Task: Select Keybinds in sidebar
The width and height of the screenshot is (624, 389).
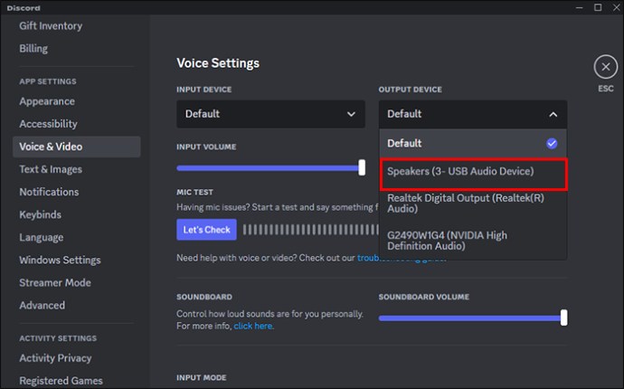Action: point(40,214)
